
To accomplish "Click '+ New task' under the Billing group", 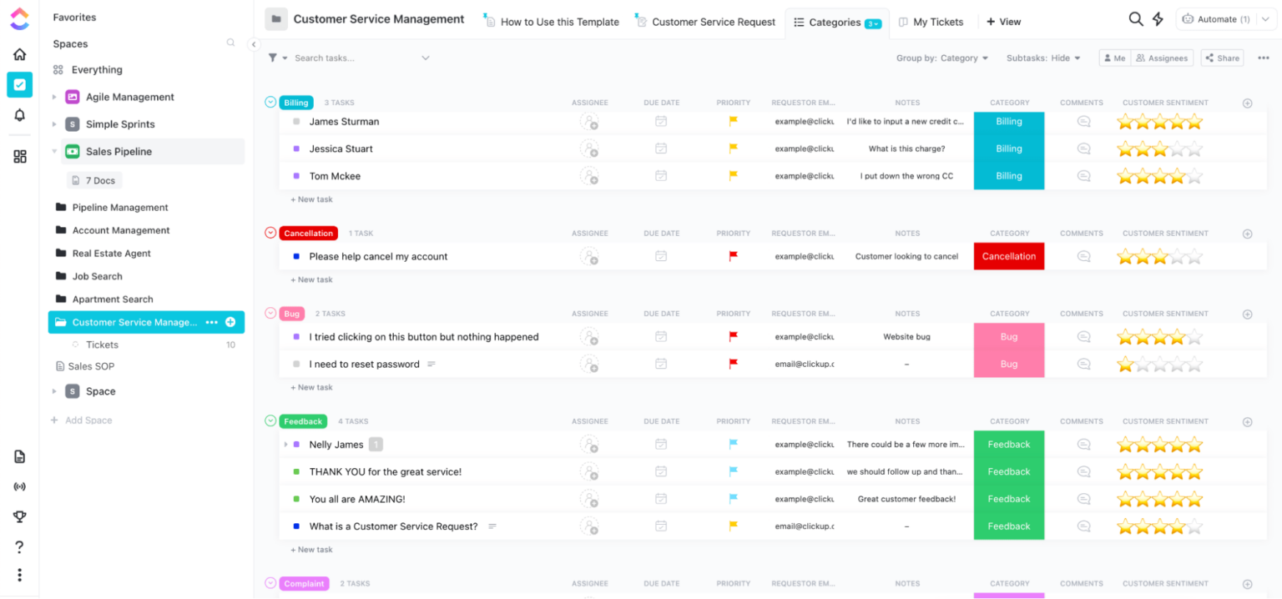I will click(x=311, y=199).
